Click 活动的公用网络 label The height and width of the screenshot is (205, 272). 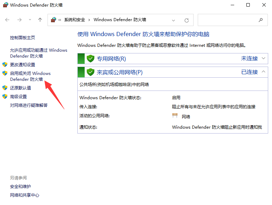click(94, 116)
